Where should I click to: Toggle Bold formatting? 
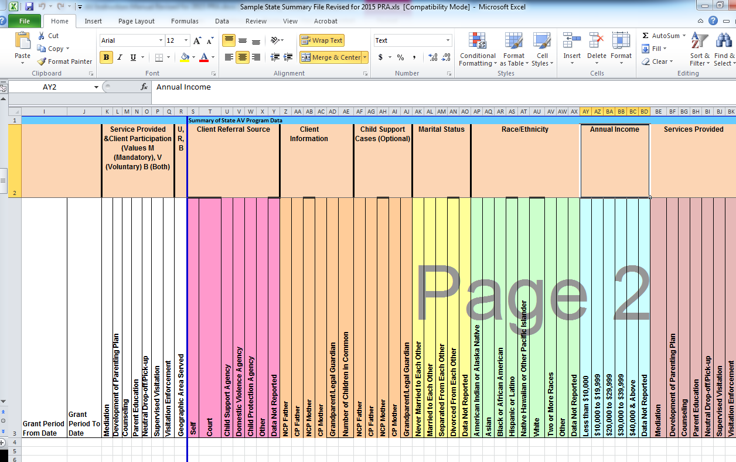106,57
